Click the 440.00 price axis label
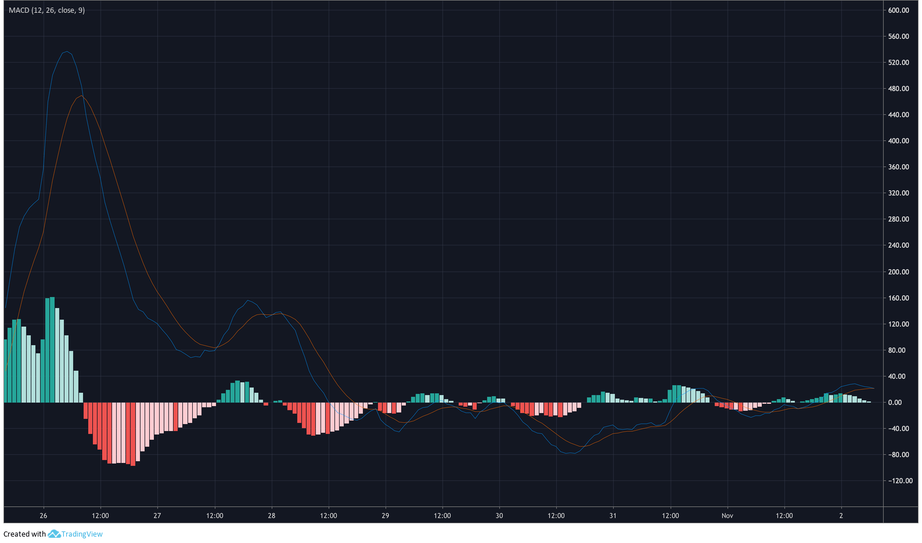The image size is (922, 543). [898, 115]
